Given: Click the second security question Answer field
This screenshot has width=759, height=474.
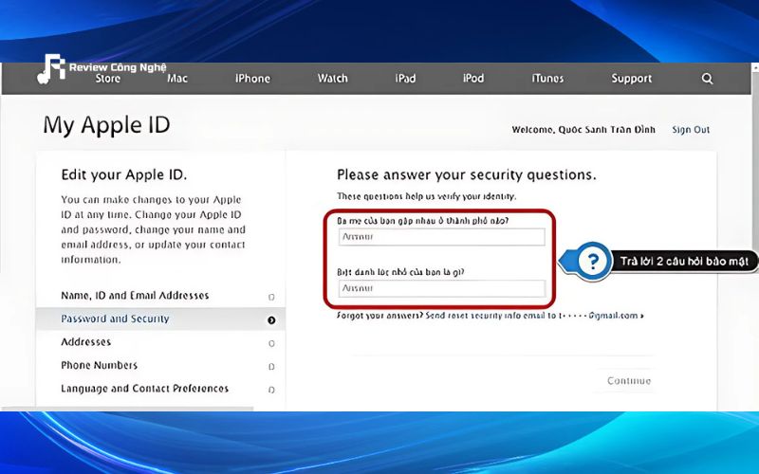Looking at the screenshot, I should pos(441,288).
